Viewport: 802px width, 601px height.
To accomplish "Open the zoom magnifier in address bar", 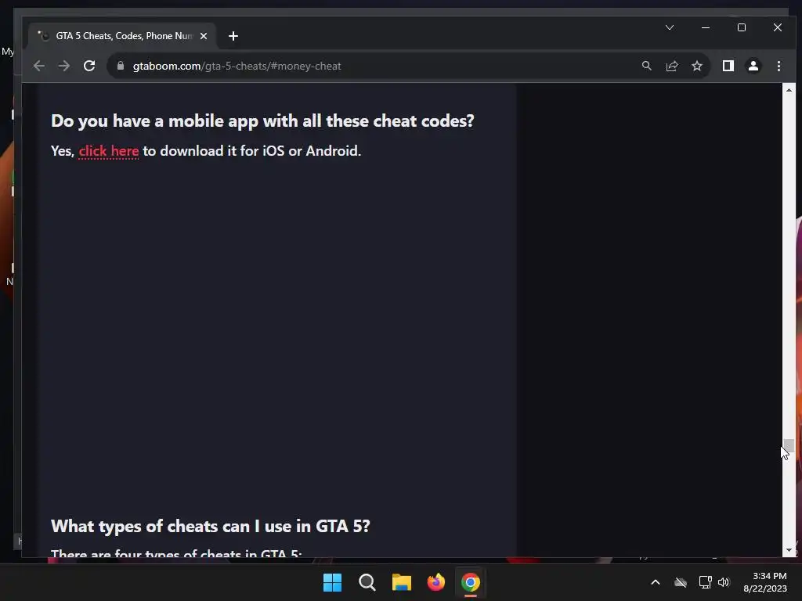I will 646,66.
